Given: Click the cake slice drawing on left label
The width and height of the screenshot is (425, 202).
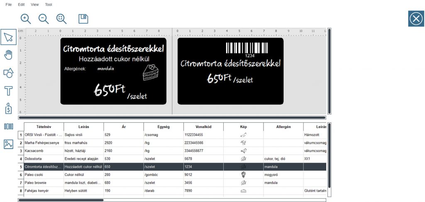Looking at the screenshot, I should coord(150,72).
